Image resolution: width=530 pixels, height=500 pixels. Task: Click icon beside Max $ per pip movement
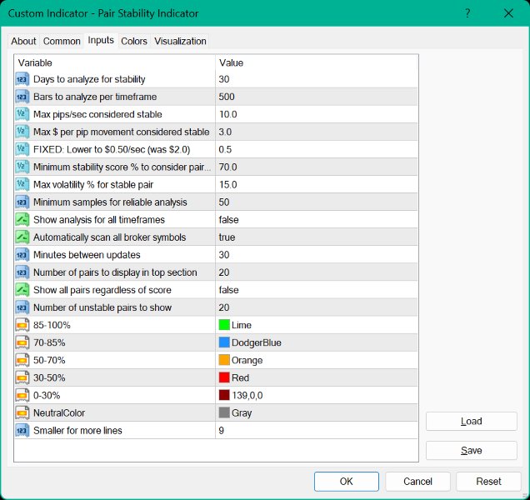tap(22, 132)
